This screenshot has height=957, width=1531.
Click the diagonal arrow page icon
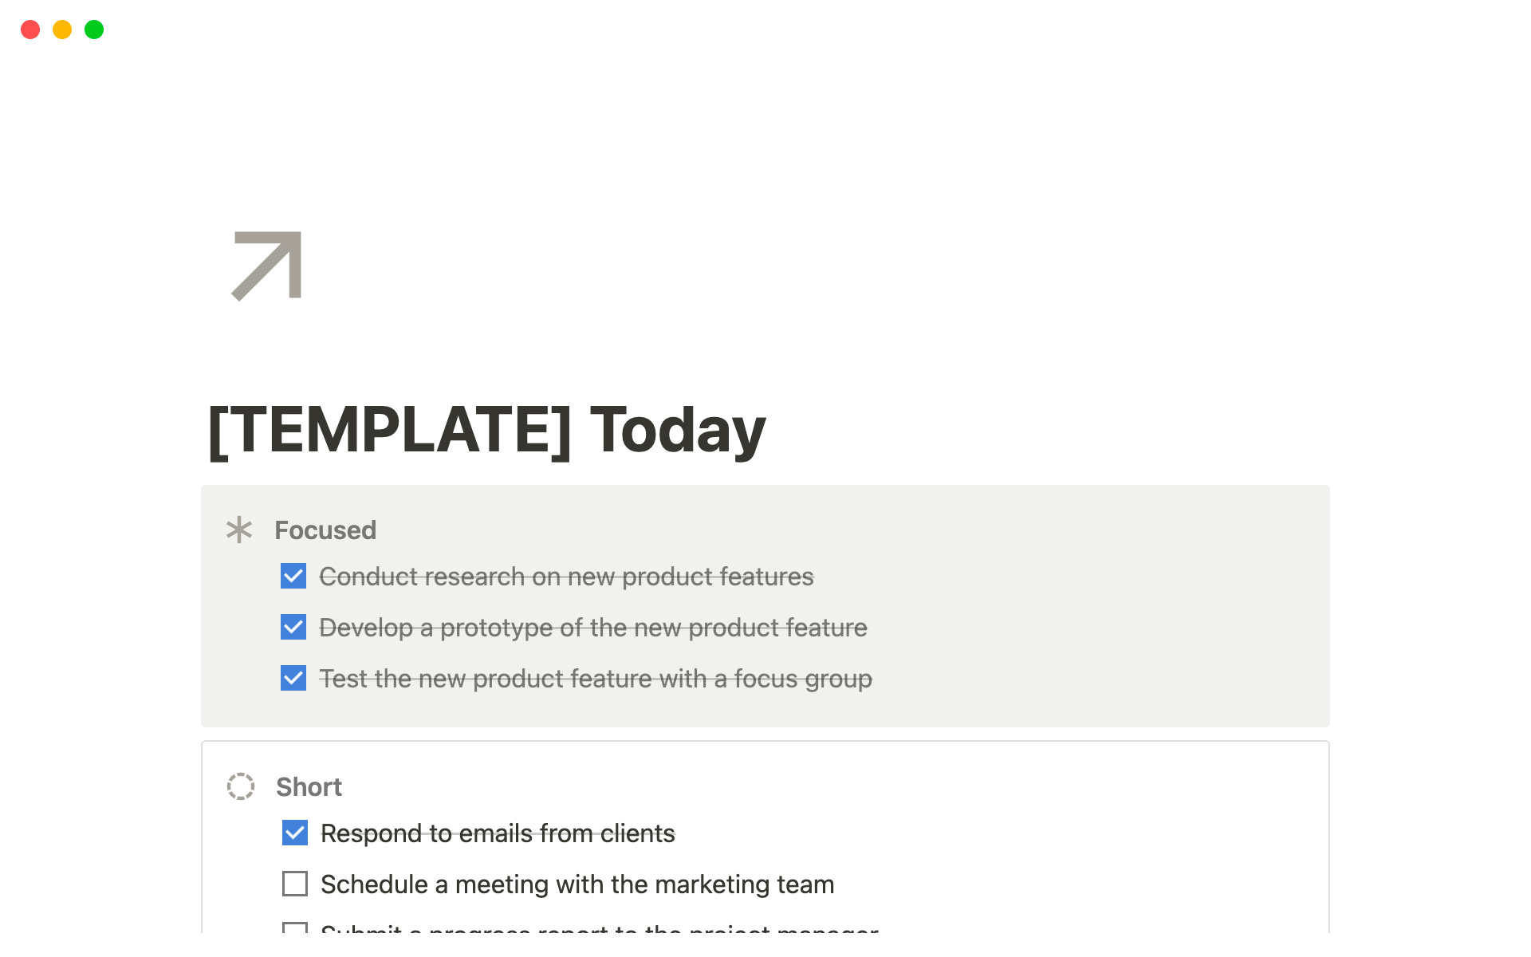[x=266, y=266]
